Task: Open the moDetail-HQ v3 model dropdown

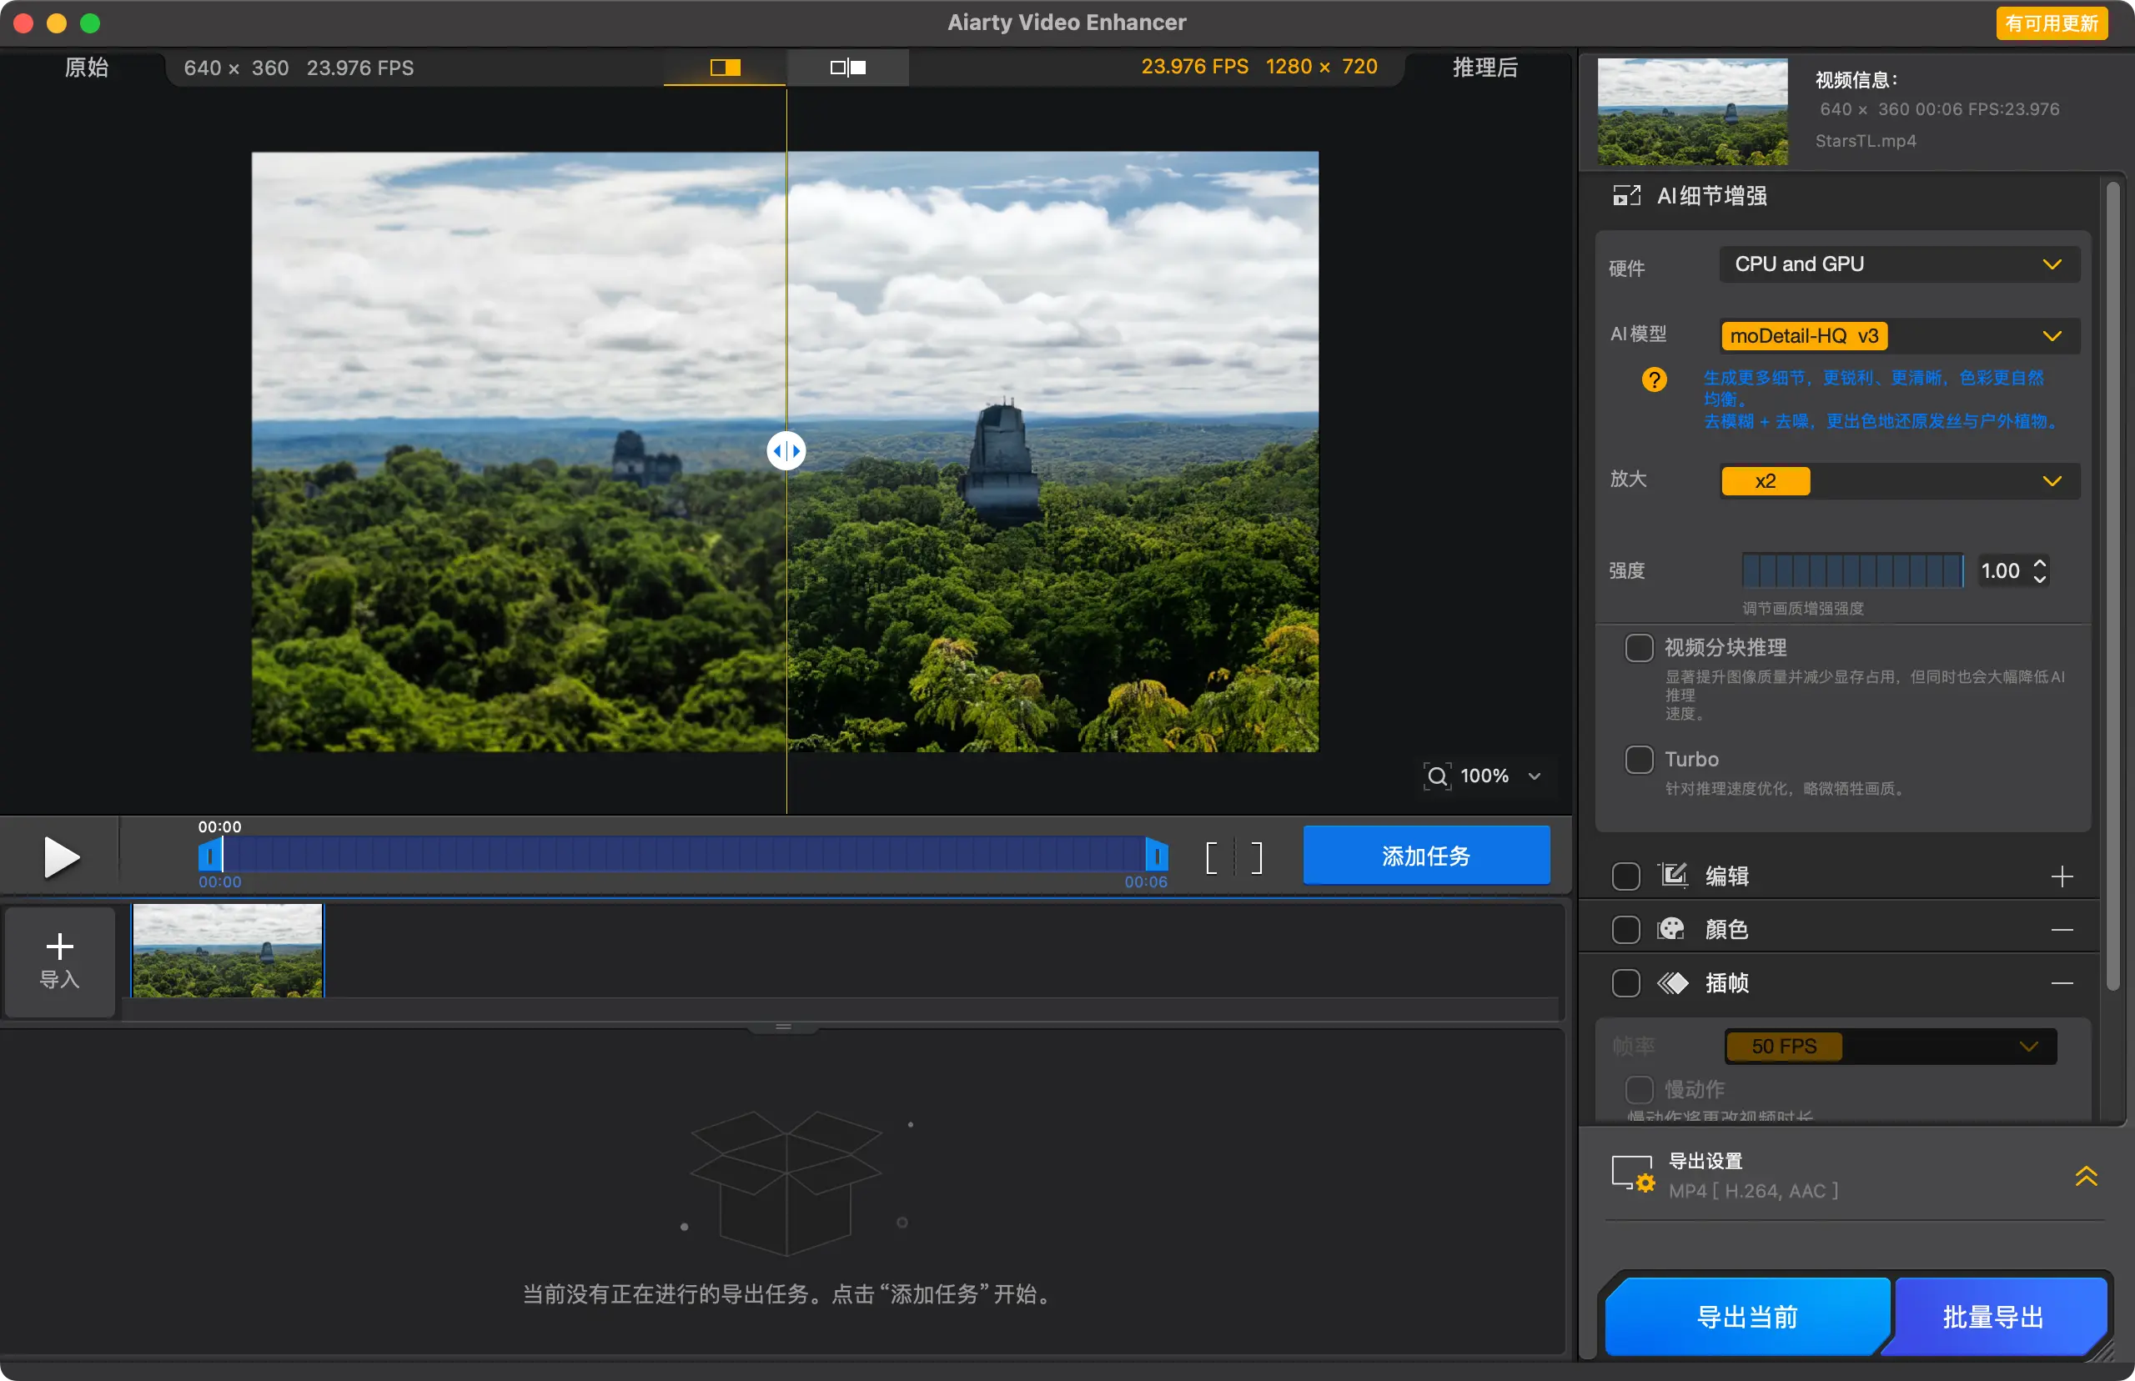Action: tap(1898, 336)
